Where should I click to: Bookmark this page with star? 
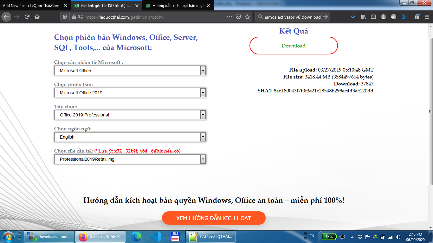click(247, 17)
